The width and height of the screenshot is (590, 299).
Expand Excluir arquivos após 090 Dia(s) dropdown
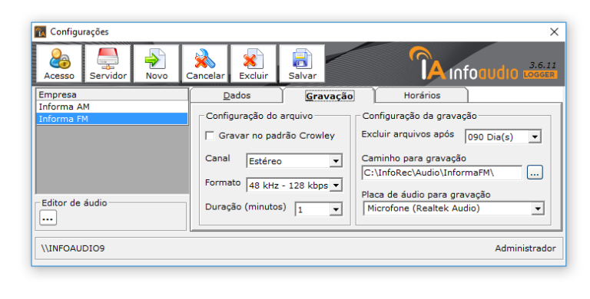tap(503, 136)
